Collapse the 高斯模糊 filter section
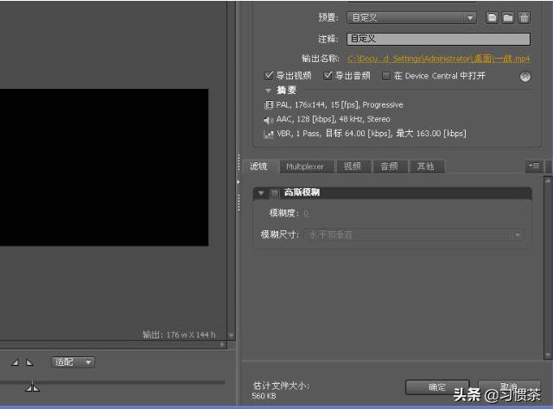 pyautogui.click(x=261, y=193)
